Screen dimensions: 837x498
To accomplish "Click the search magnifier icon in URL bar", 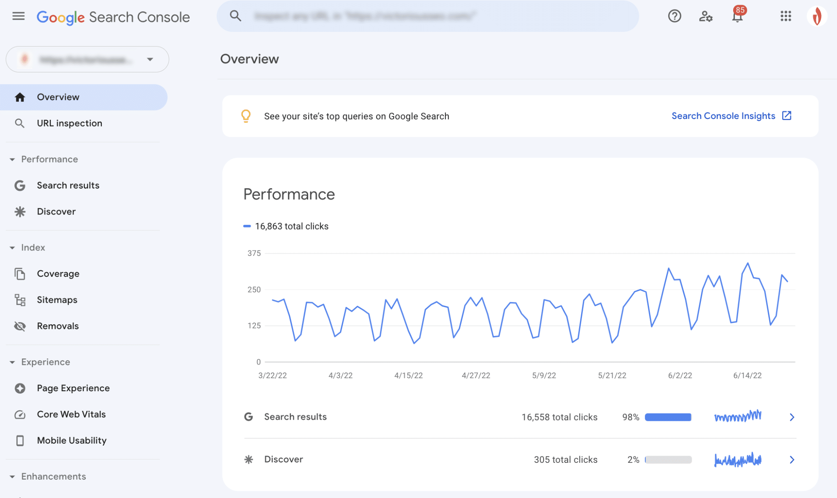I will (235, 16).
